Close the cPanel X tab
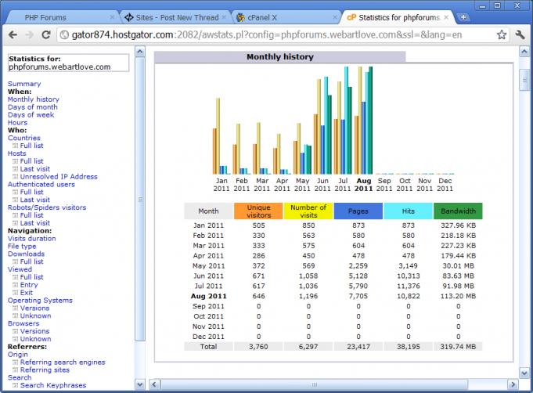 coord(333,16)
